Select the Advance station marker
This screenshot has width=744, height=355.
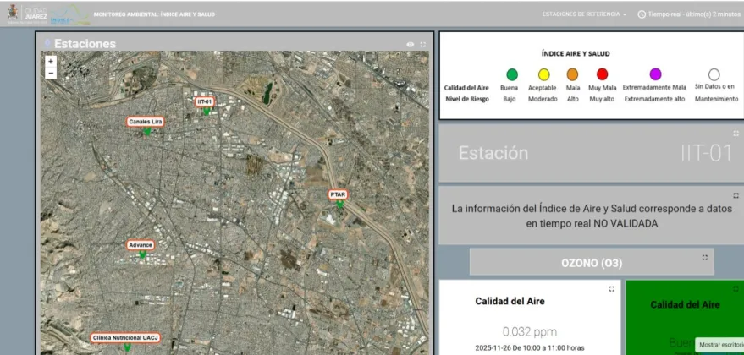pos(141,254)
